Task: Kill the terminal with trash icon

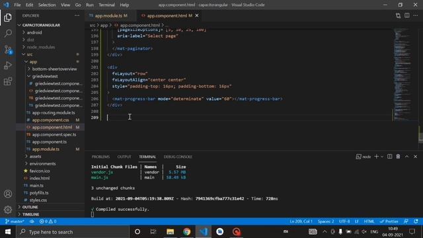Action: (x=398, y=157)
